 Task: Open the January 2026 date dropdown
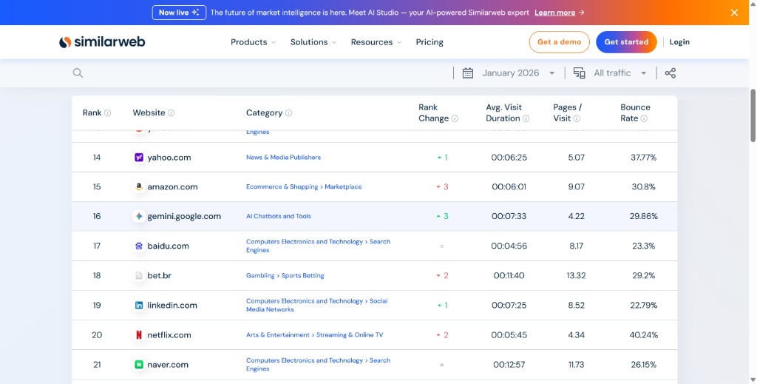click(x=518, y=73)
